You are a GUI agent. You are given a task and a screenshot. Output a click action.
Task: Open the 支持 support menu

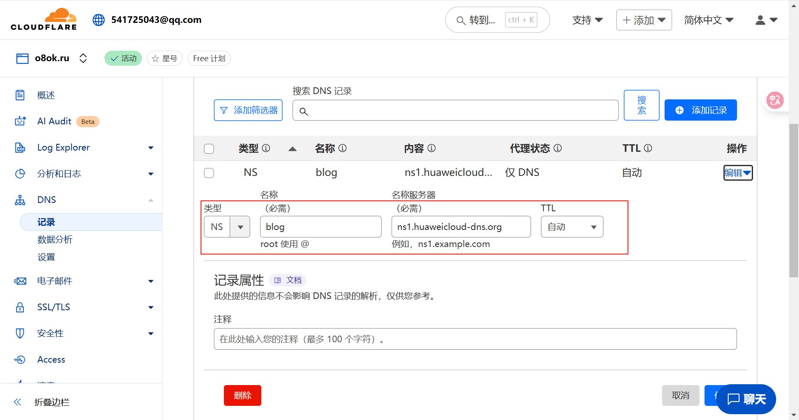[587, 20]
